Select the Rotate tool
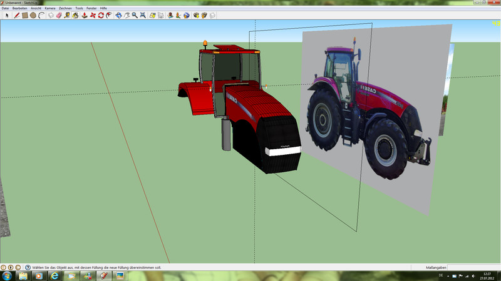The image size is (501, 281). [101, 15]
